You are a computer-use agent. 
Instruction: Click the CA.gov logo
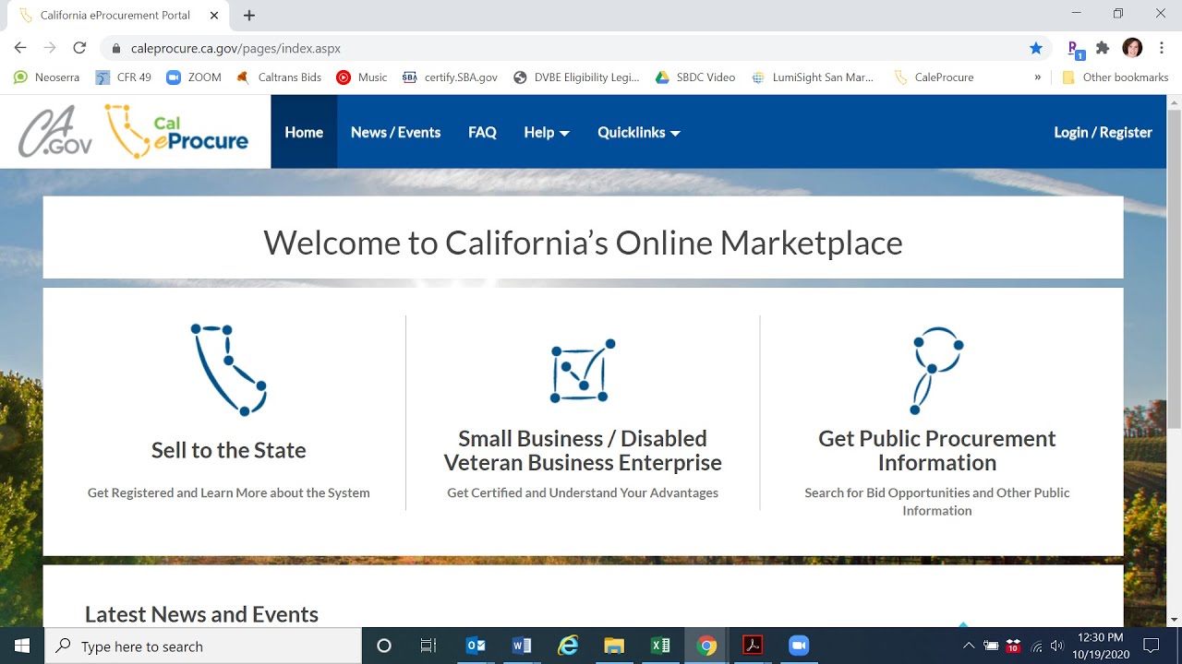click(55, 132)
